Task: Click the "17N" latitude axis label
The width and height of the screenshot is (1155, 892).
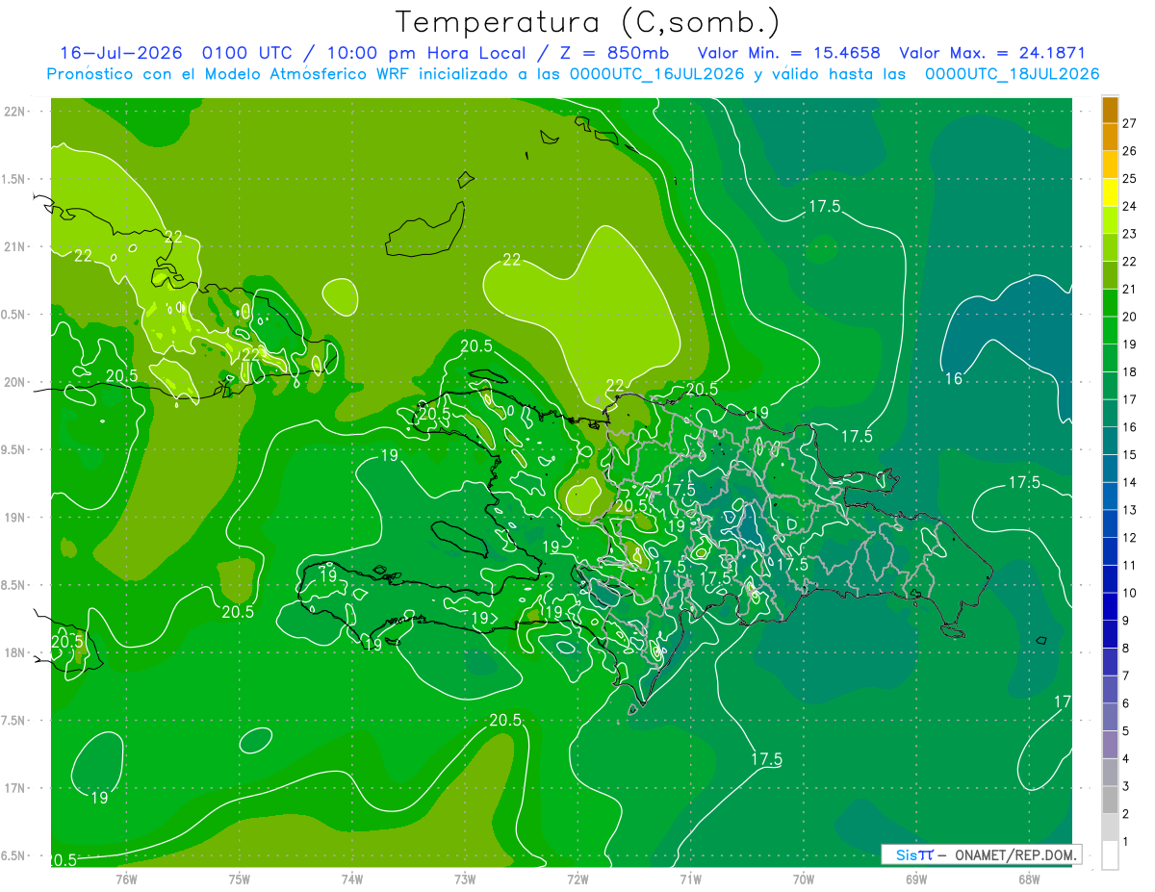Action: click(x=15, y=788)
